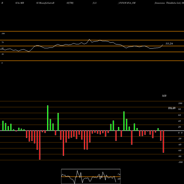Click the '(5,5' parameter text in header

tap(95, 3)
